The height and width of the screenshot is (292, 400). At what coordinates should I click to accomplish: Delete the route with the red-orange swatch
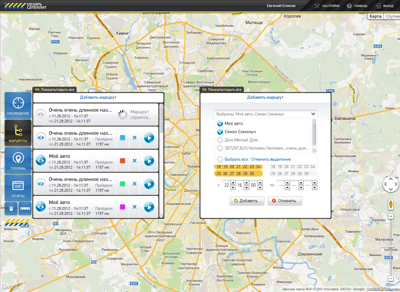point(135,161)
